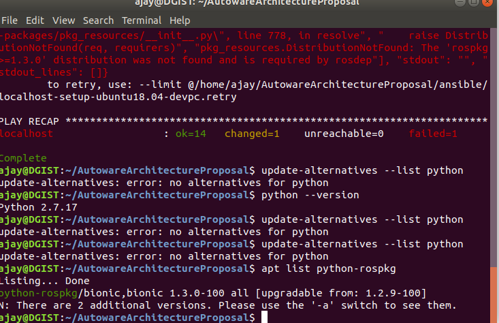Screen dimensions: 499x323
Task: Close the terminal window
Action: (x=487, y=3)
